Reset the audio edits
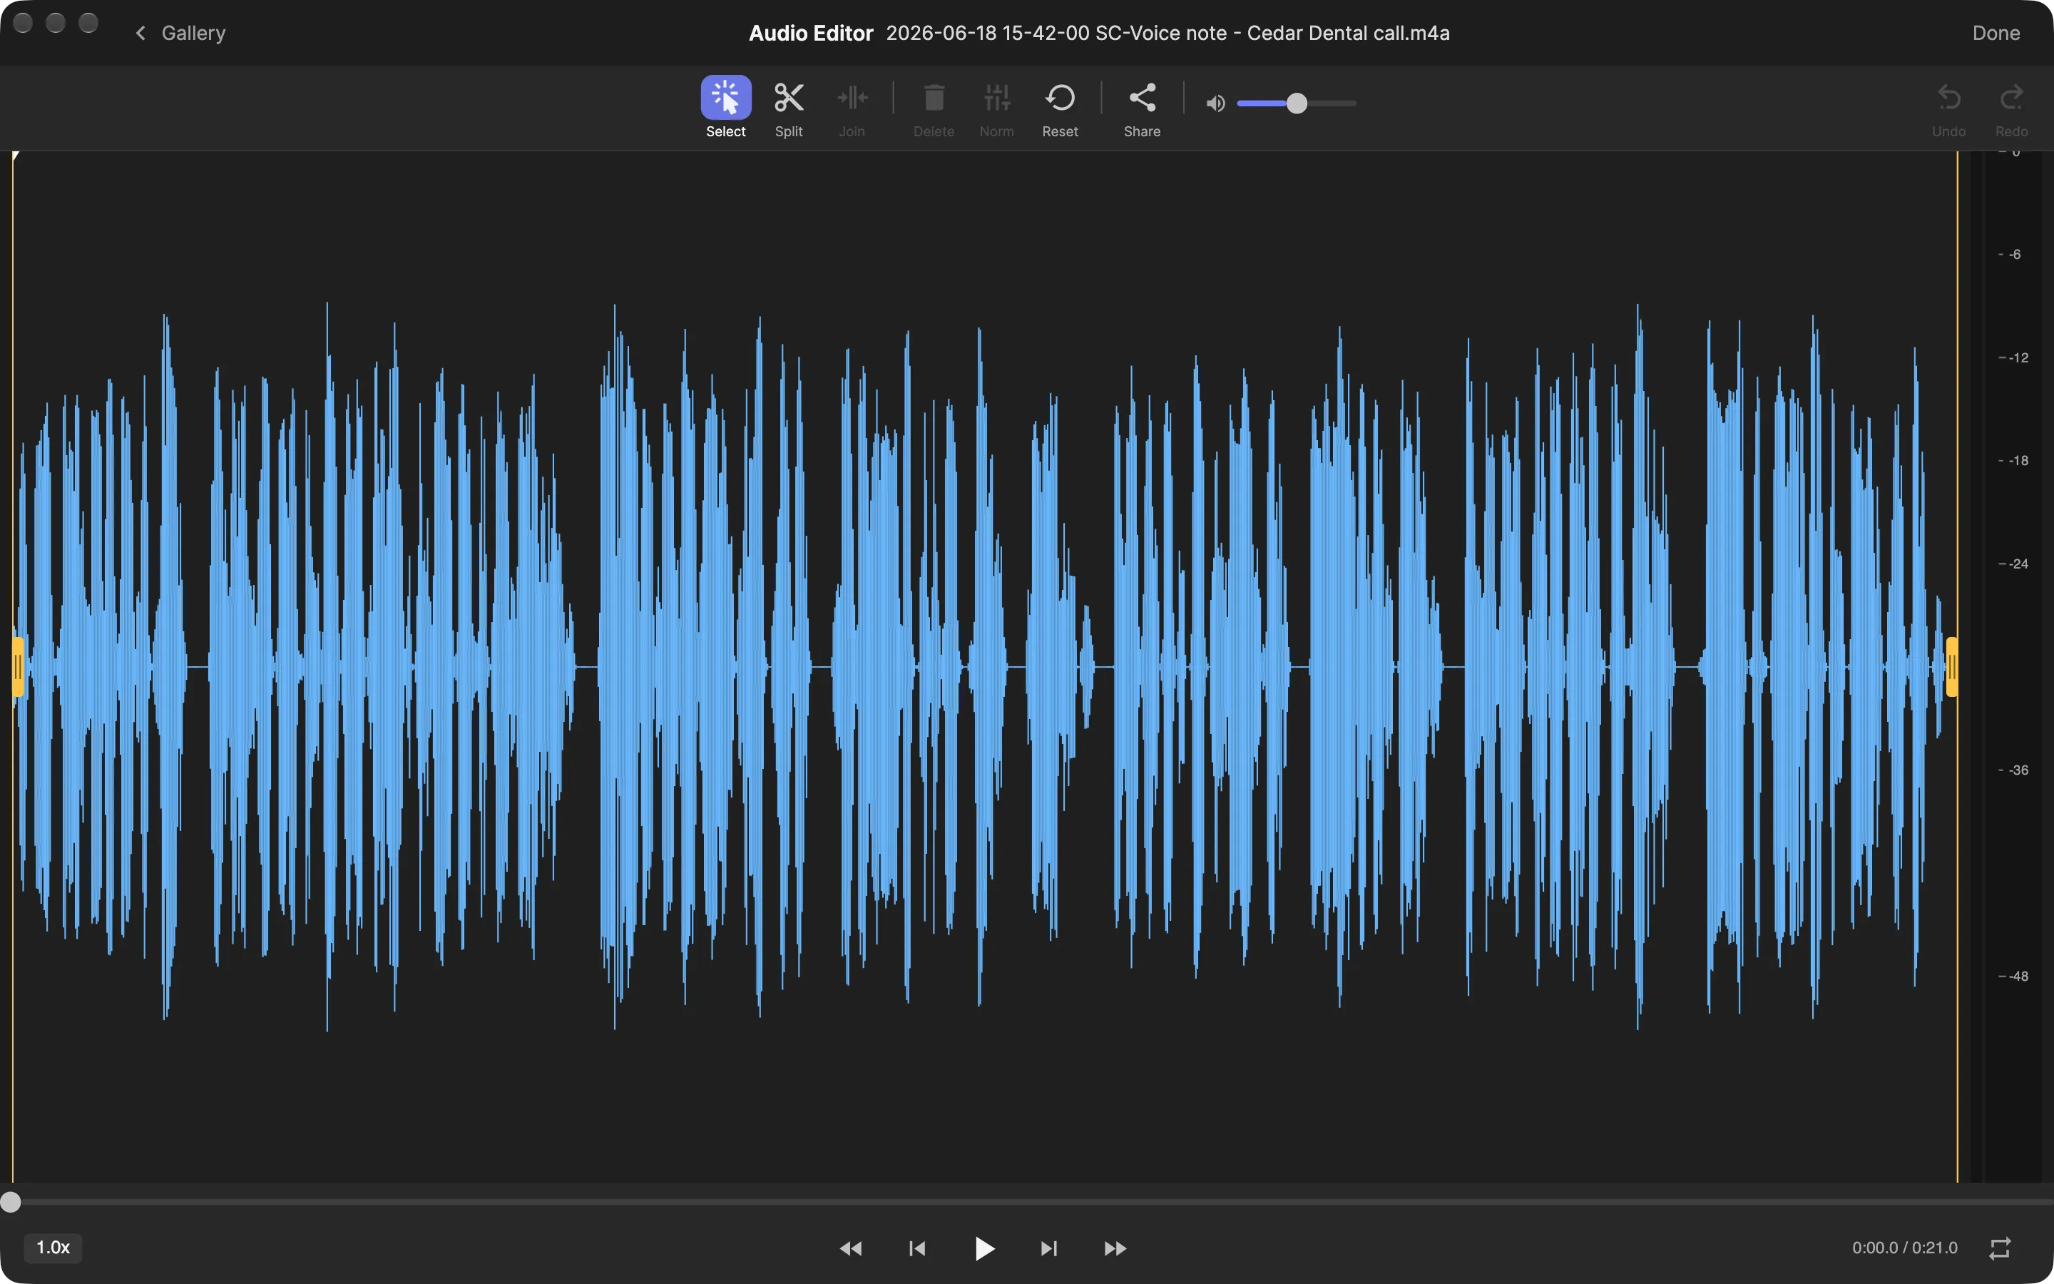Image resolution: width=2054 pixels, height=1284 pixels. tap(1059, 107)
